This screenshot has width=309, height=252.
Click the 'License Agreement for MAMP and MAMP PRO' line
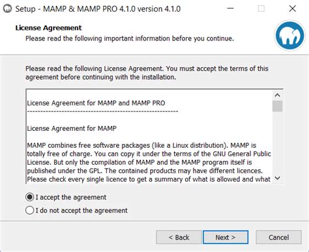(x=96, y=103)
